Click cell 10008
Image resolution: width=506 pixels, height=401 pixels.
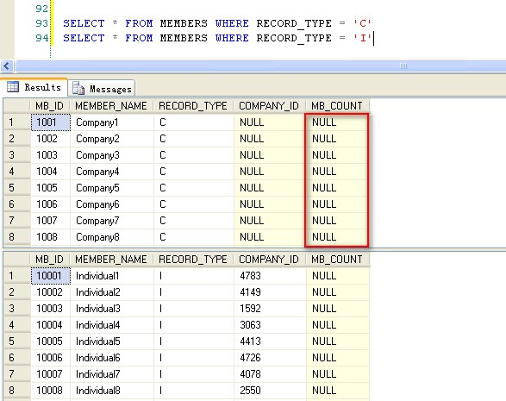pyautogui.click(x=50, y=391)
